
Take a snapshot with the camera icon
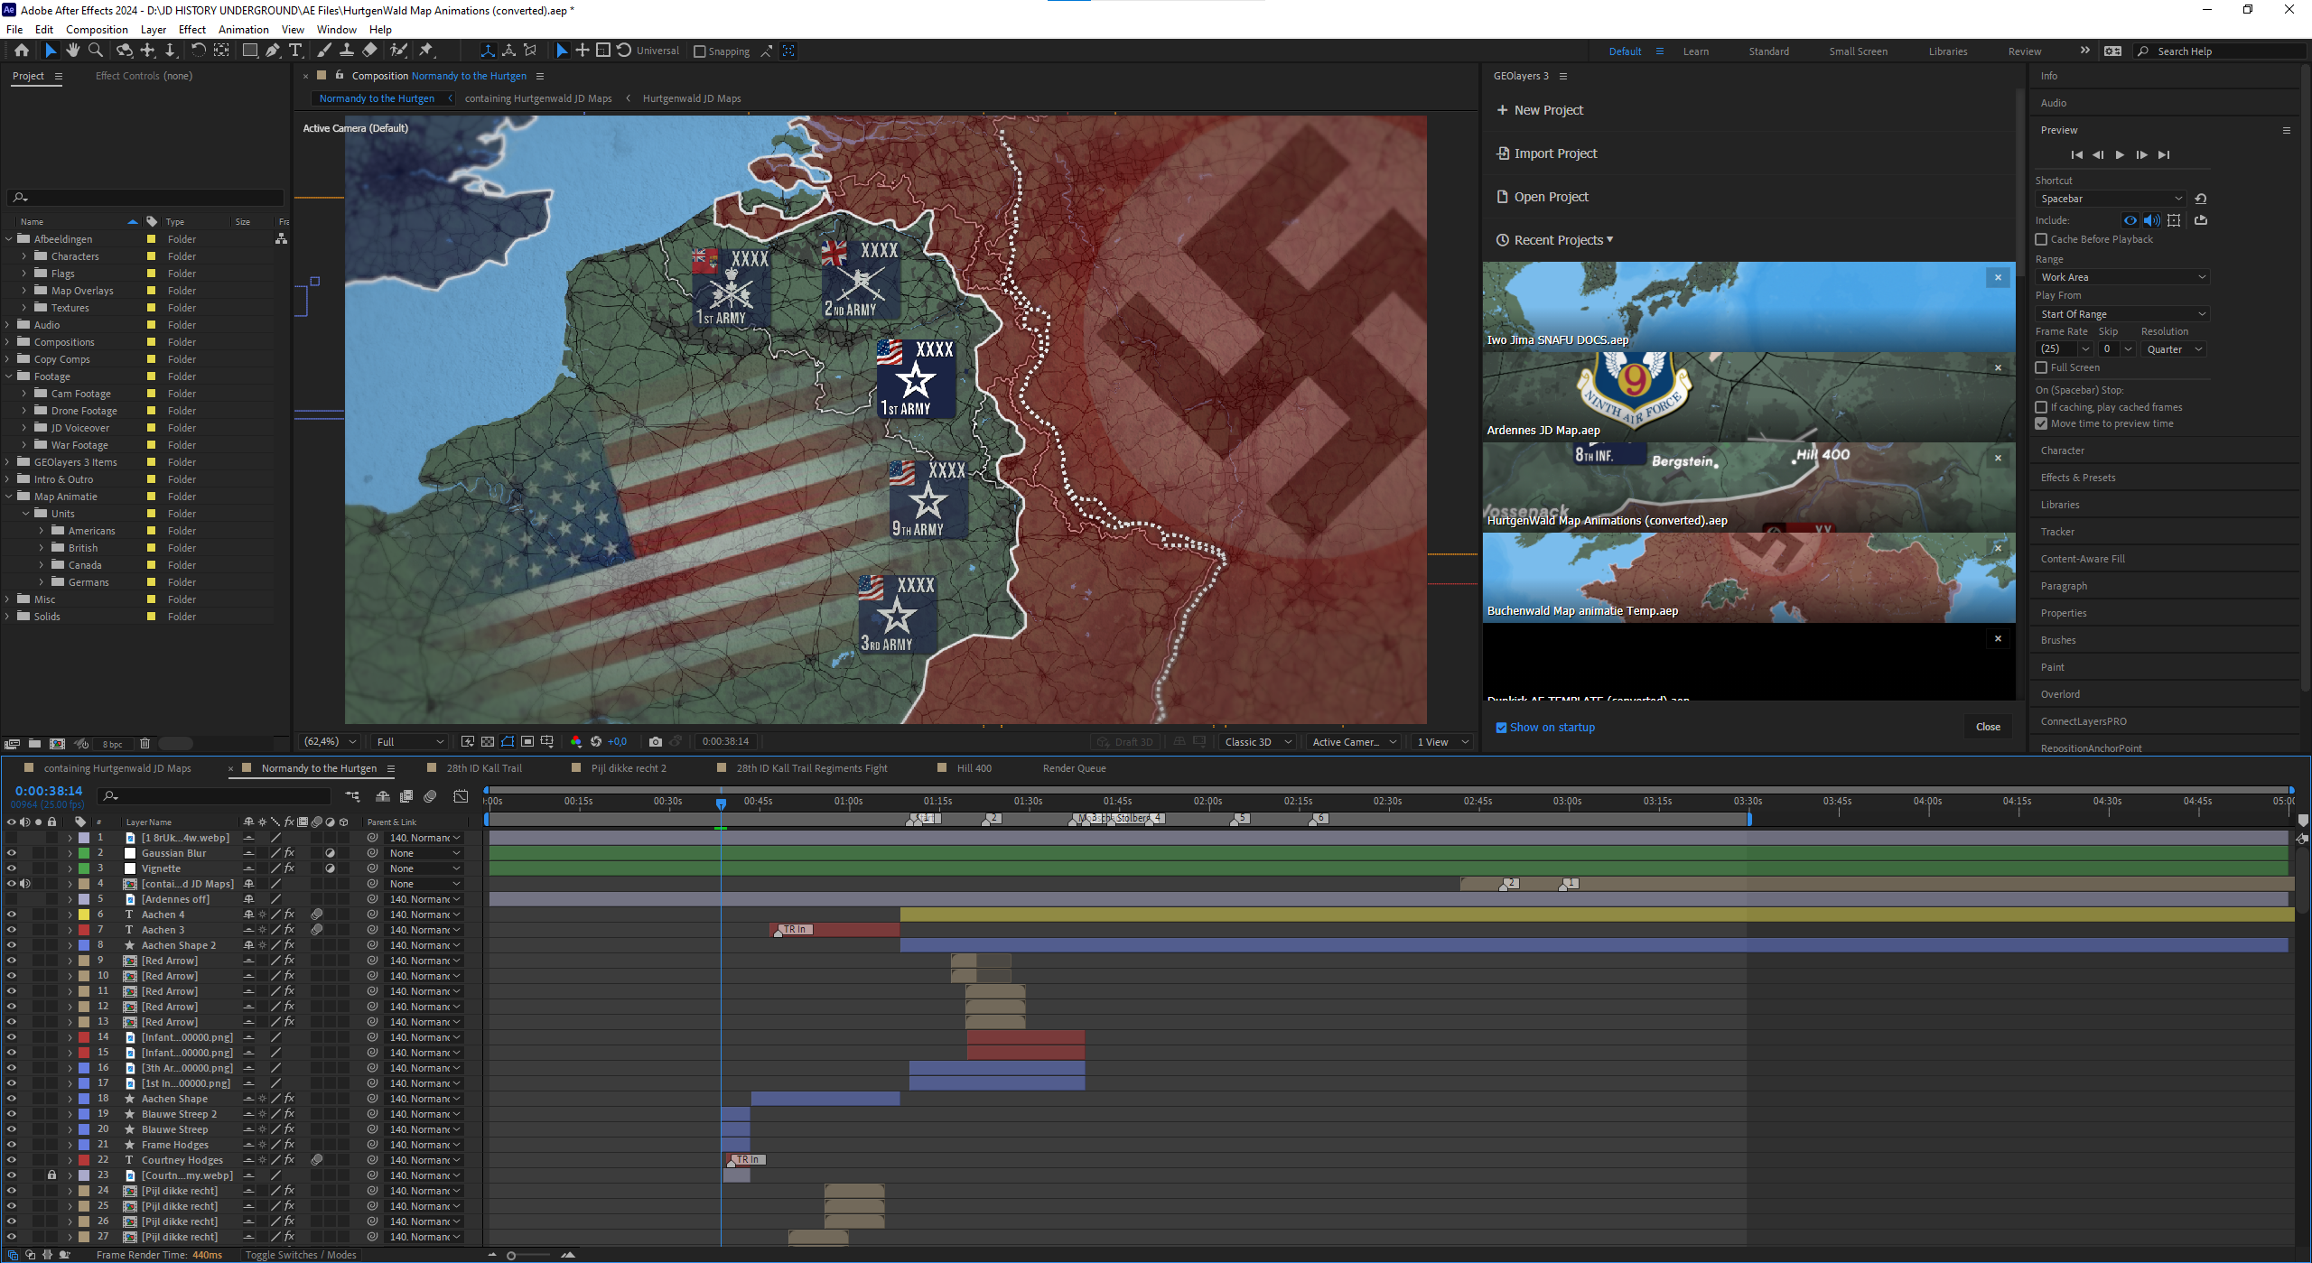coord(656,742)
